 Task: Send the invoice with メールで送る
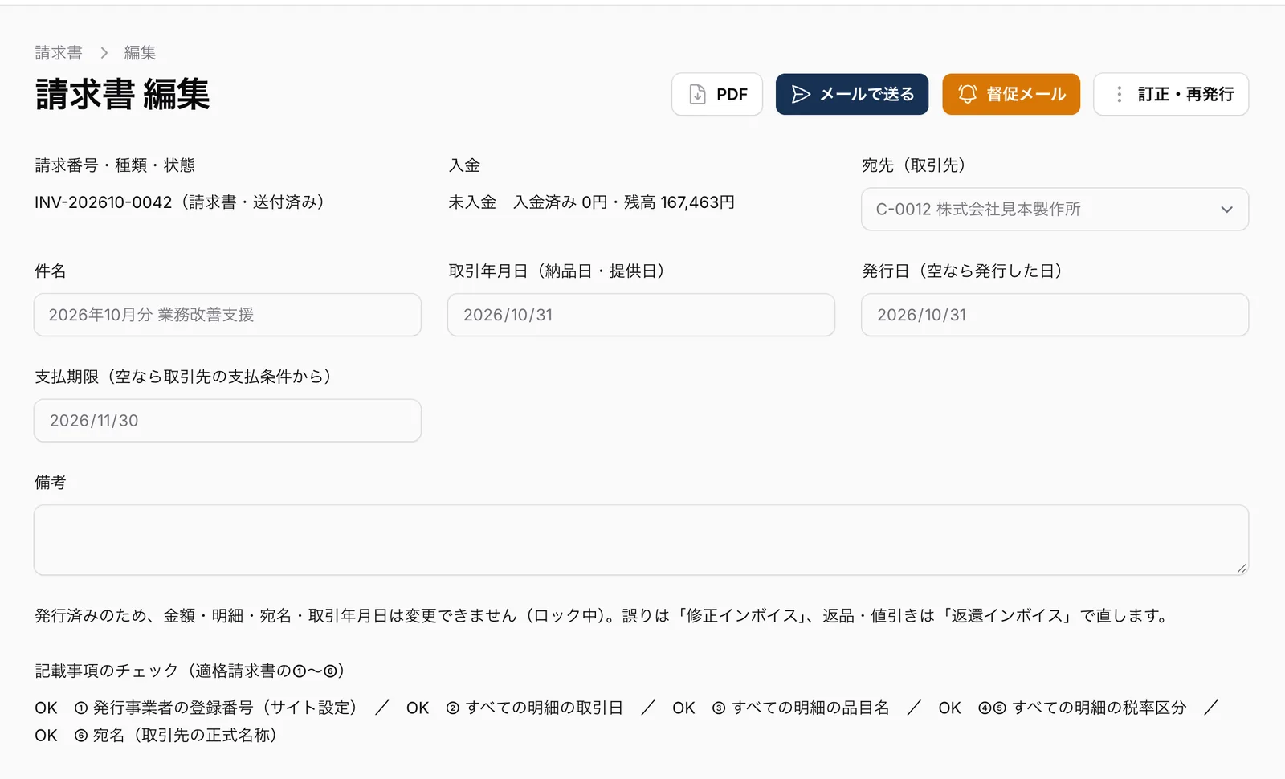pyautogui.click(x=852, y=95)
